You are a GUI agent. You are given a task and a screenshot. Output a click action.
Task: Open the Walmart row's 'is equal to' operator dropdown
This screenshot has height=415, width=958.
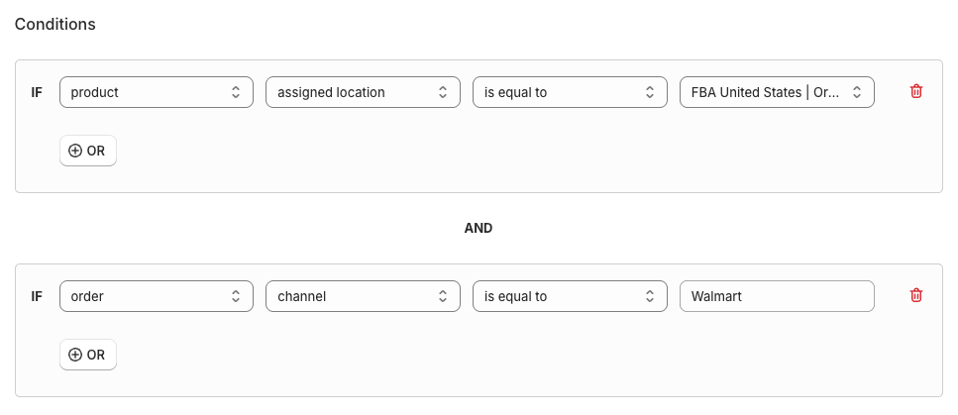[569, 296]
